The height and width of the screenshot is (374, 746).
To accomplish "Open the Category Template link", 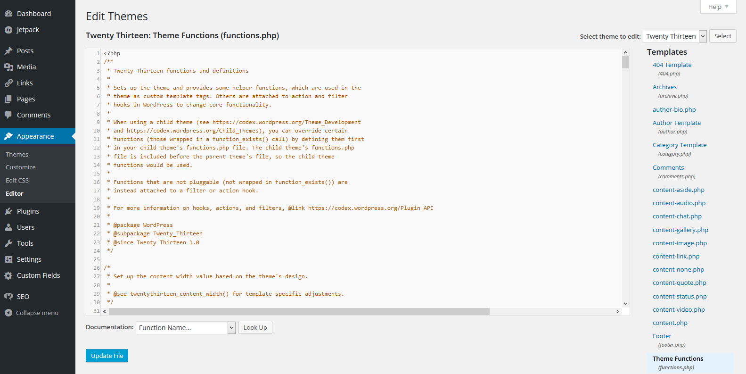I will 680,145.
